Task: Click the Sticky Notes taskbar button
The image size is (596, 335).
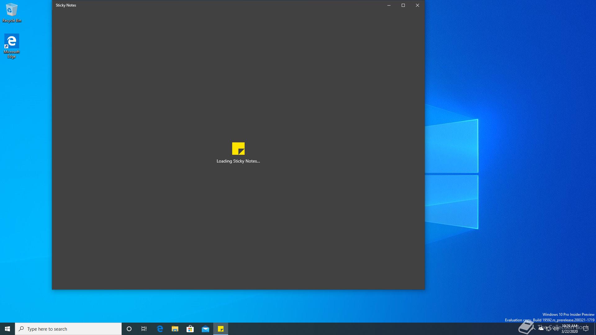Action: tap(221, 329)
